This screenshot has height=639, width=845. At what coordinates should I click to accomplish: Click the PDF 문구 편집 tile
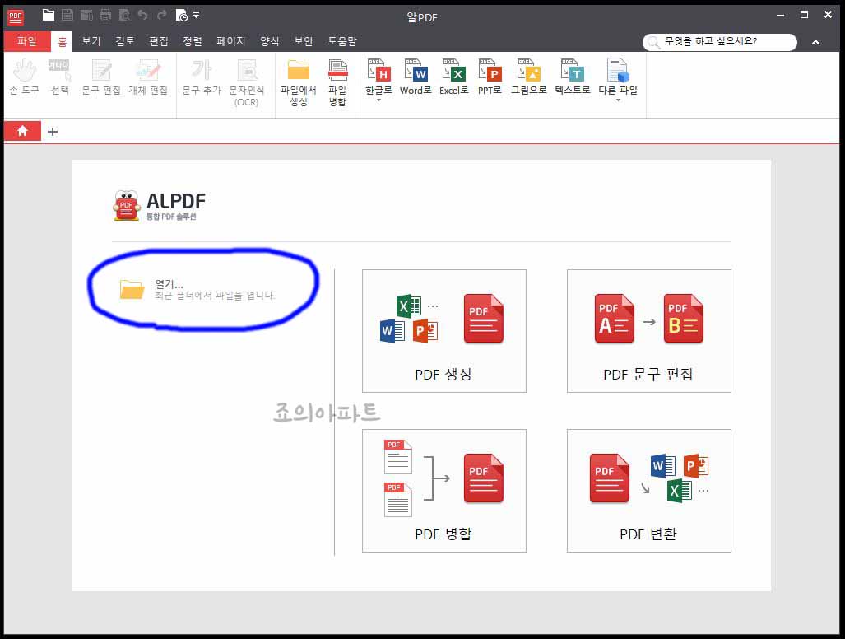pos(649,330)
